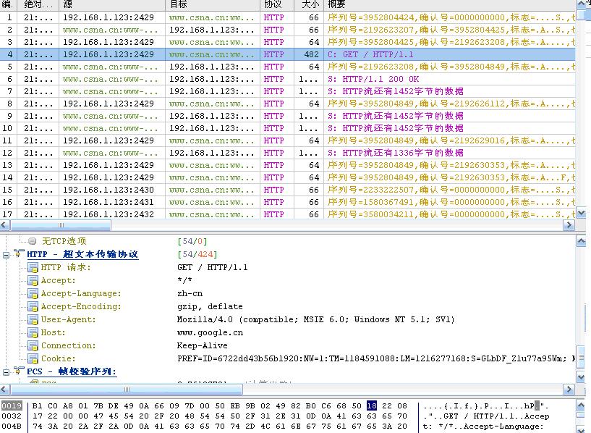Click the HTTP protocol node icon

[19, 254]
